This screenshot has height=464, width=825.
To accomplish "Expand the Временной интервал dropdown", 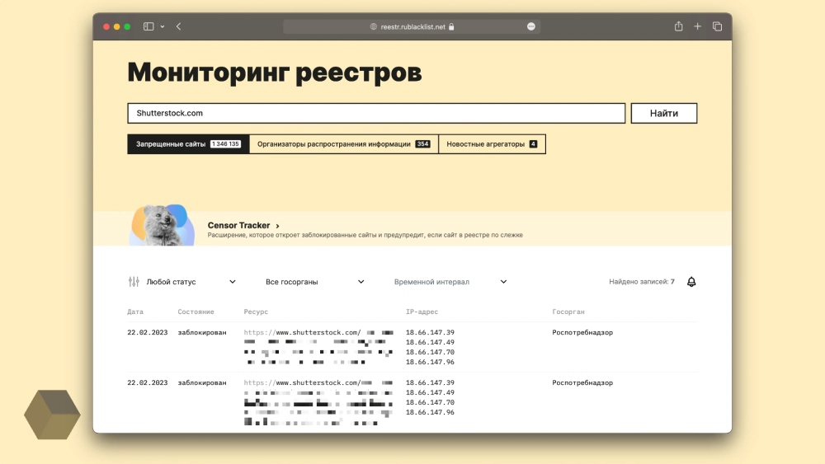I will click(x=450, y=282).
